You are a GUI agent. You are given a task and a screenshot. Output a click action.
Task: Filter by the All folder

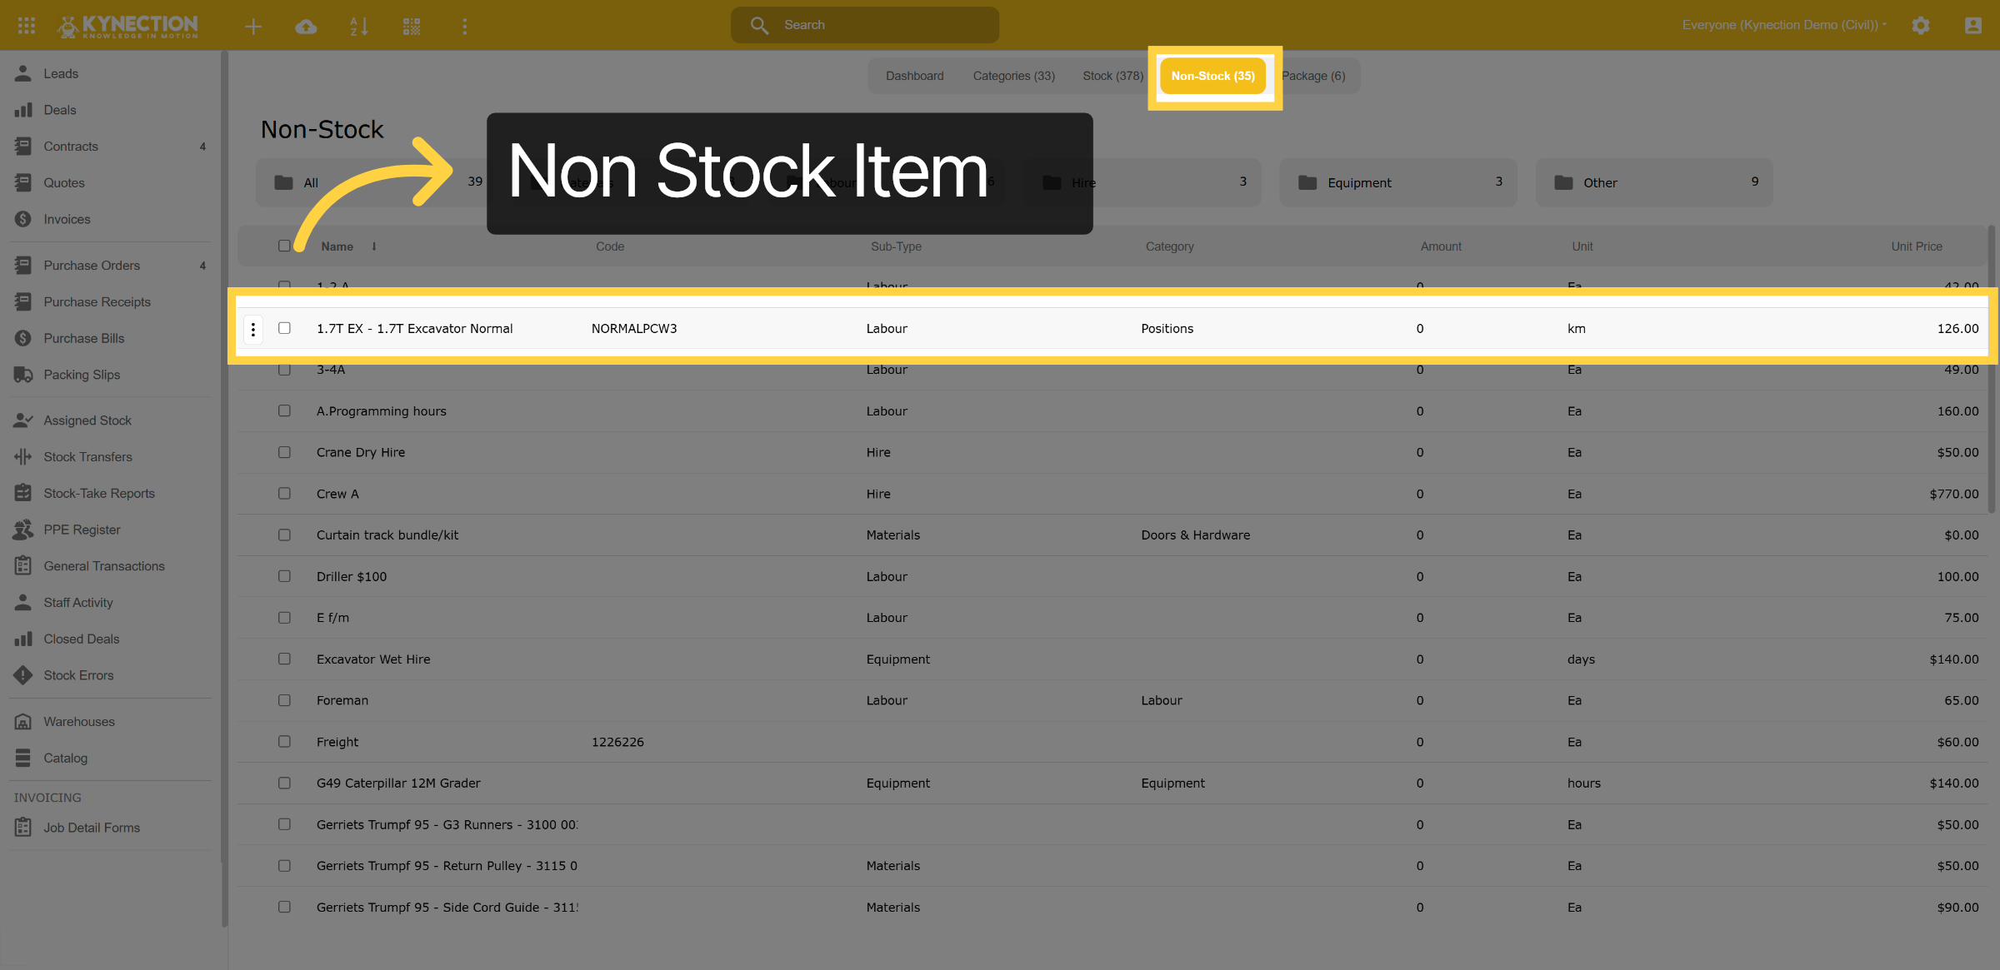(x=372, y=182)
